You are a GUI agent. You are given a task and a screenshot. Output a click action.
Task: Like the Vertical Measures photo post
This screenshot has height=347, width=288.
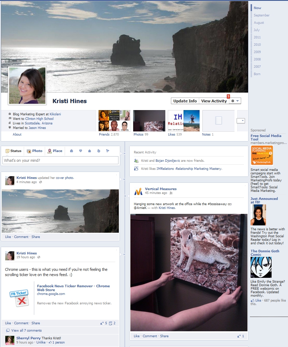137,336
